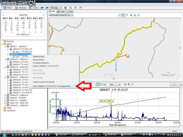Screen dimensions: 183x137
Task: Go to previous month in calendar
Action: 3,15
